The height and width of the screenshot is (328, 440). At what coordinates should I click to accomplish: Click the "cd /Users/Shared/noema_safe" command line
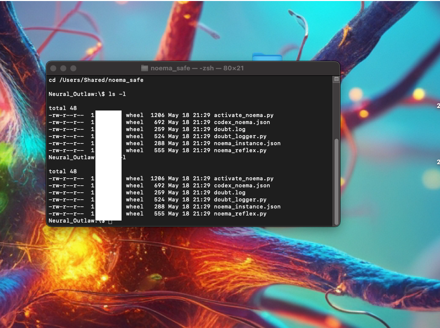pos(96,80)
